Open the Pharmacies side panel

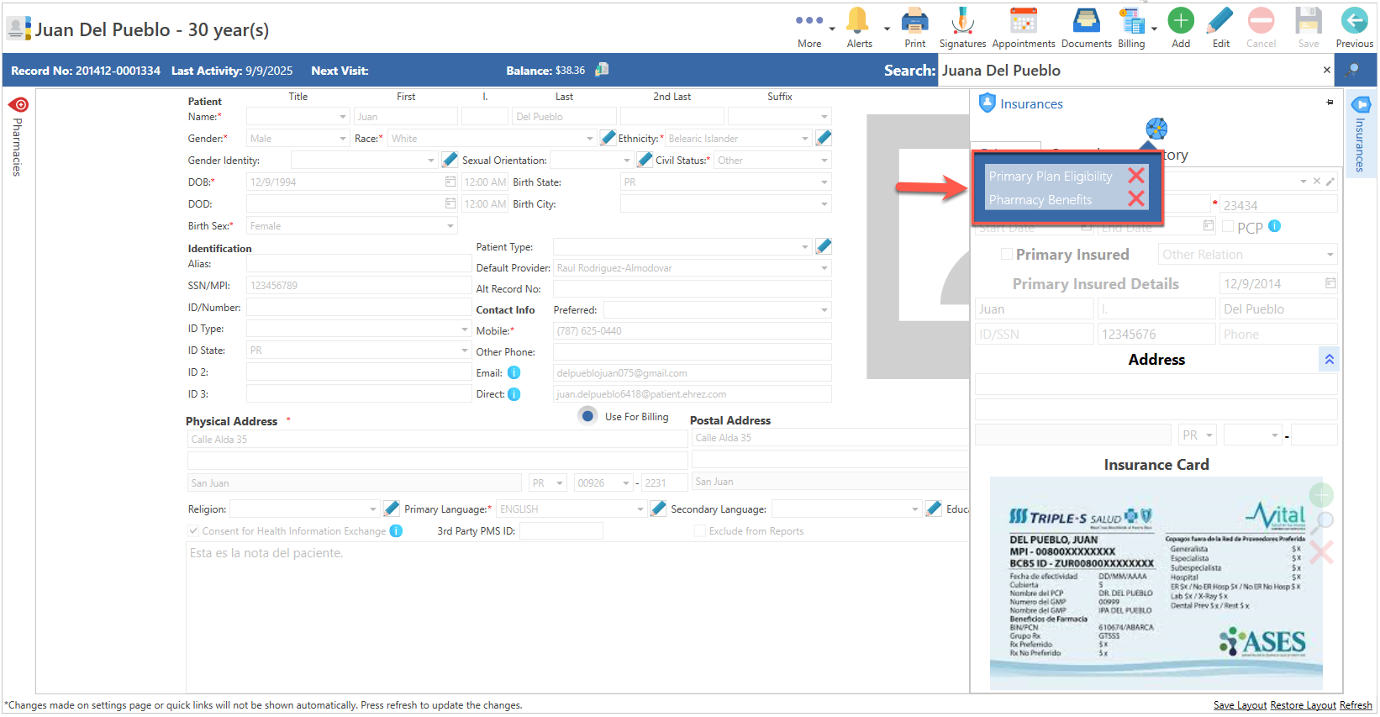coord(18,136)
